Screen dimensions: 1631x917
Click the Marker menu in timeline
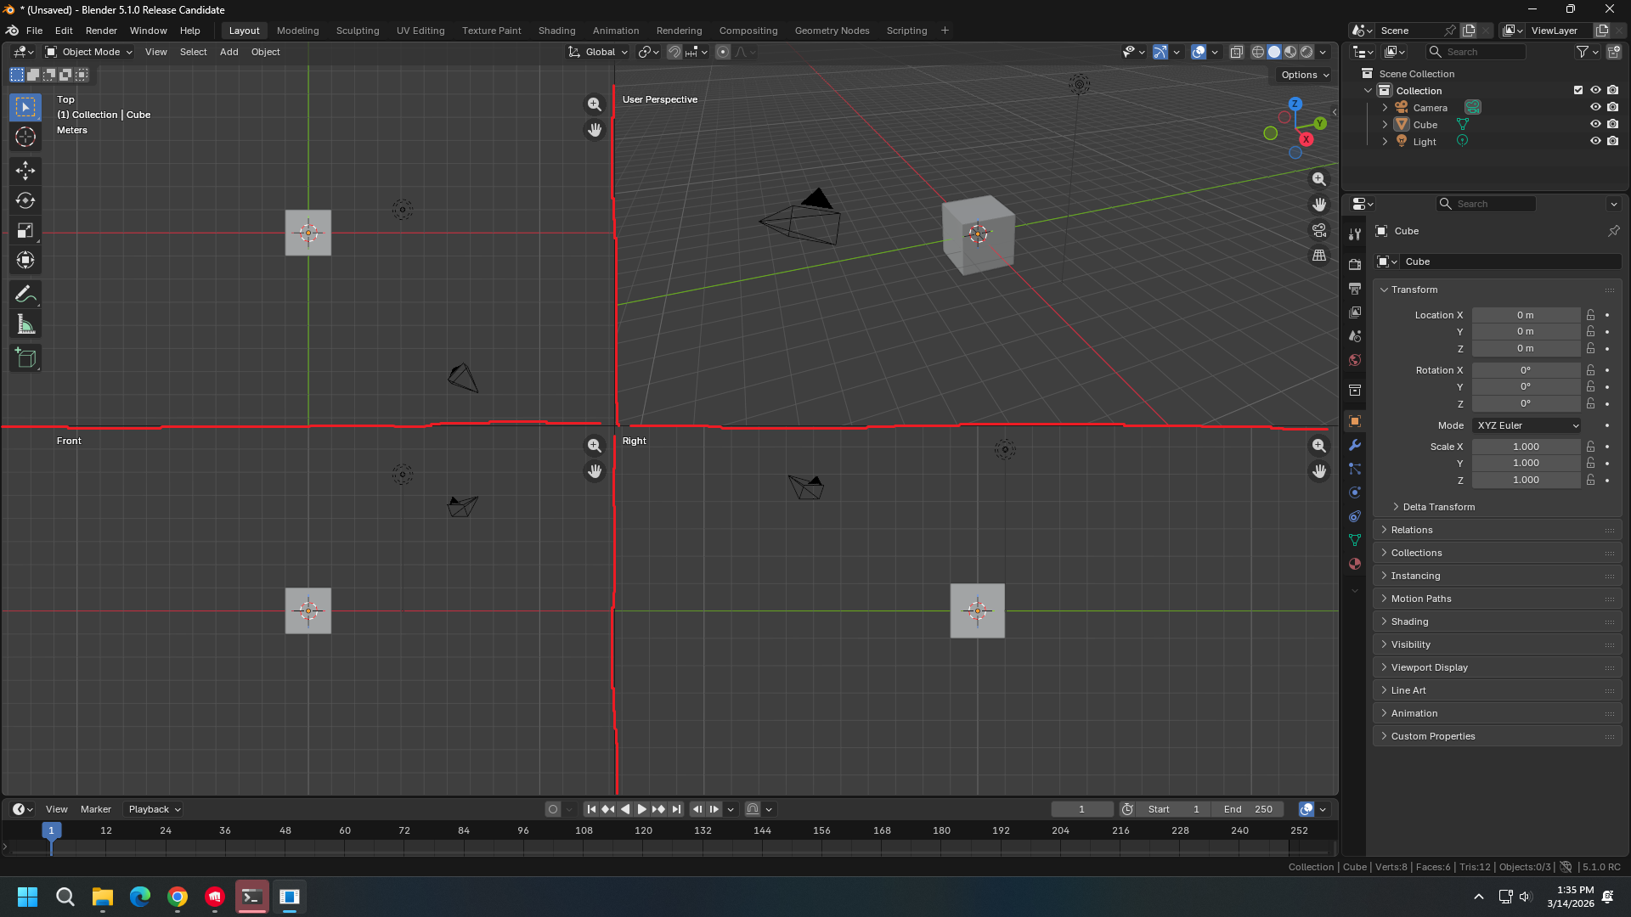[96, 809]
